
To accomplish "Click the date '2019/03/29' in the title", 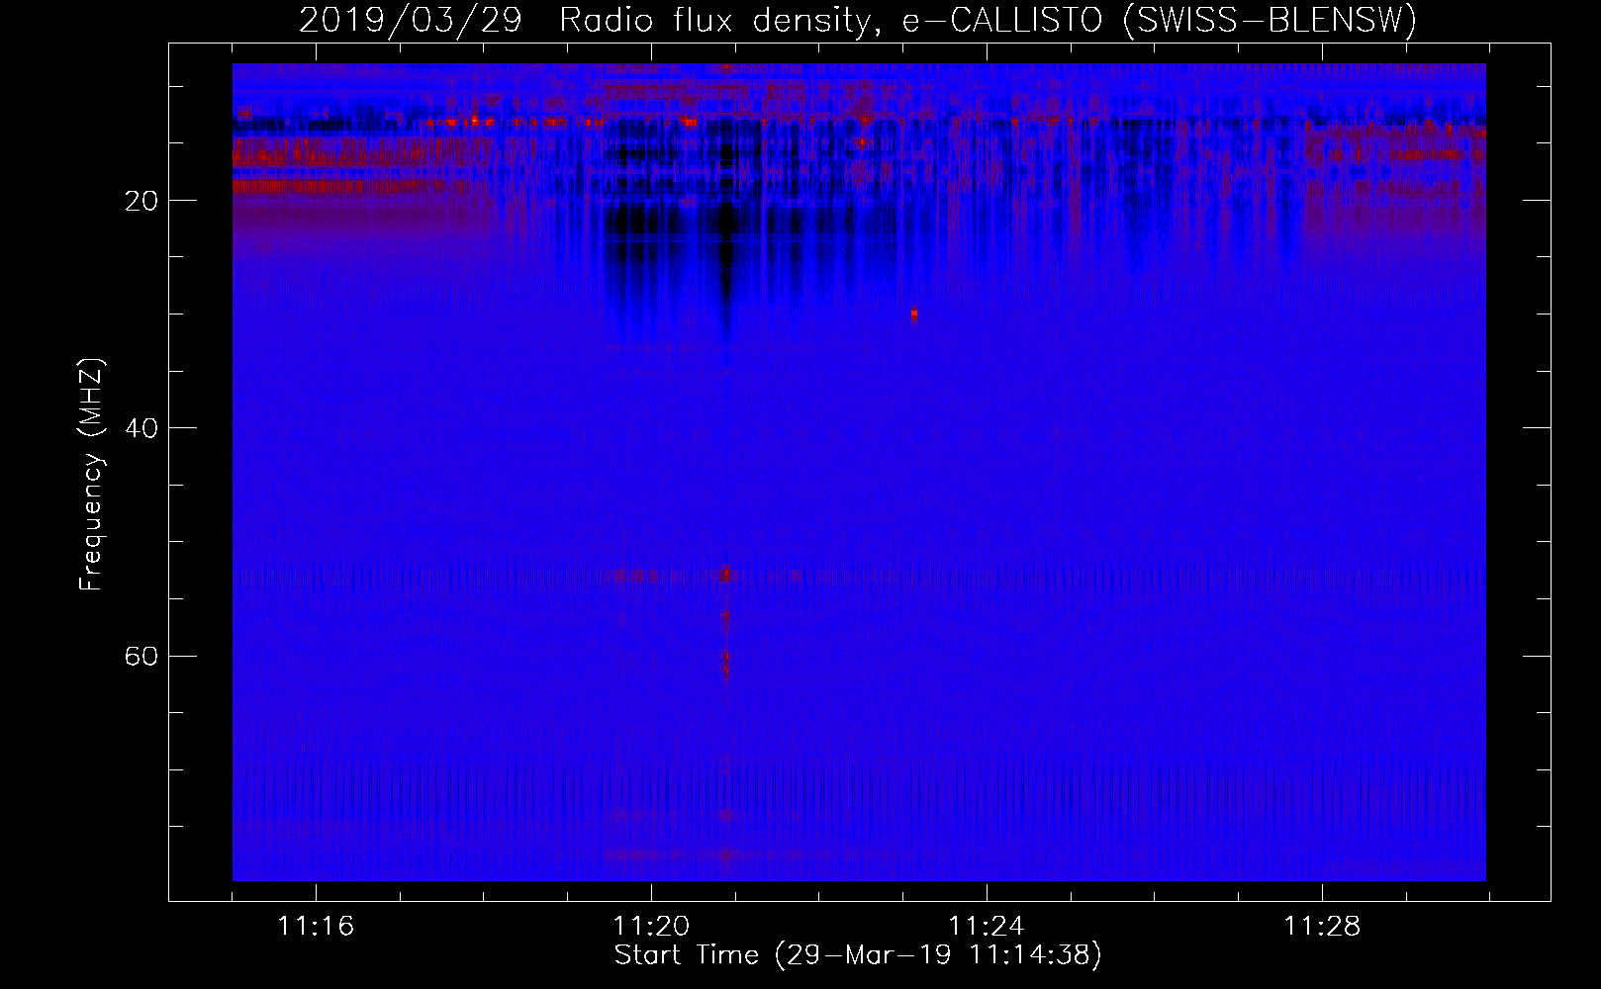I will tap(410, 21).
